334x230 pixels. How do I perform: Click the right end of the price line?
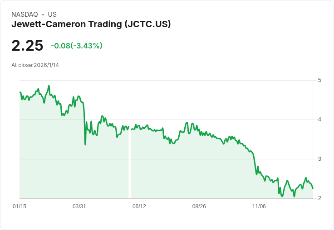point(313,188)
